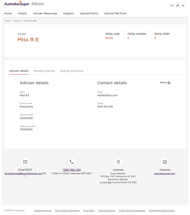The width and height of the screenshot is (190, 215).
Task: Click the Adviser@xxx.com email value
Action: (x=107, y=95)
